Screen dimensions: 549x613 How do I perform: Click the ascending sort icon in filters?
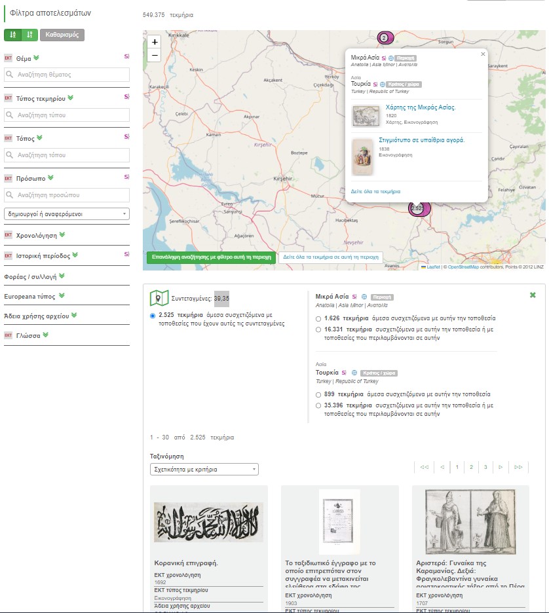(13, 35)
